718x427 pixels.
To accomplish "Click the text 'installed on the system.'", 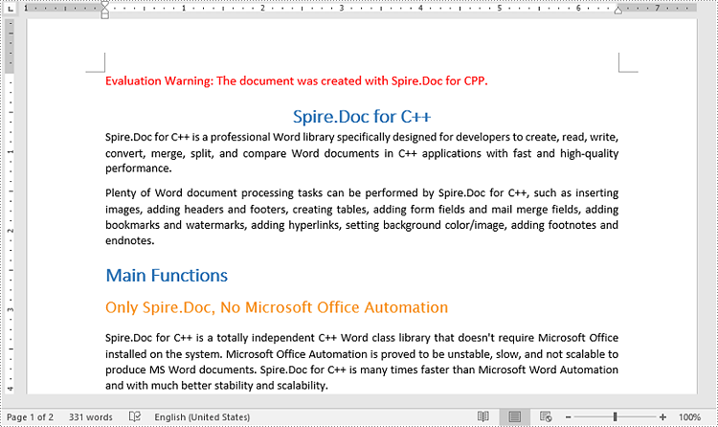I will pos(164,354).
